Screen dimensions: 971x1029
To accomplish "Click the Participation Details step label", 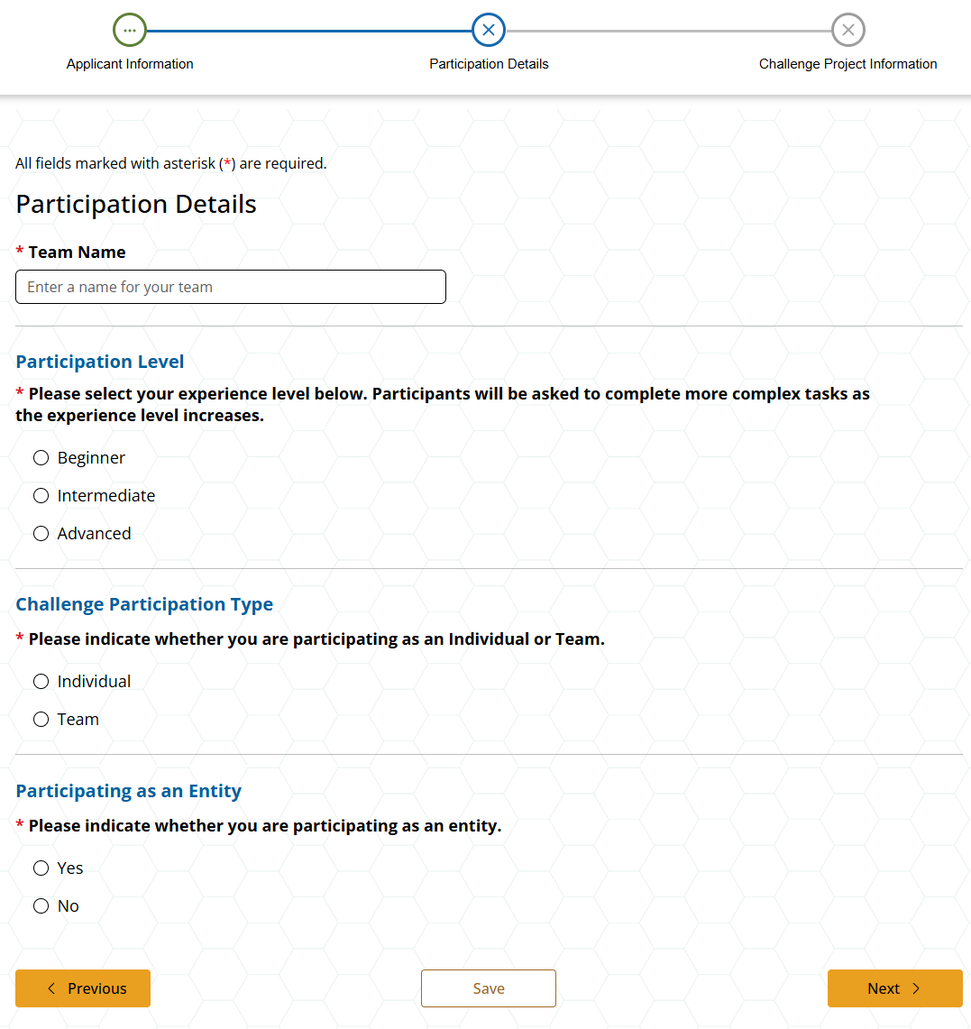I will (489, 64).
